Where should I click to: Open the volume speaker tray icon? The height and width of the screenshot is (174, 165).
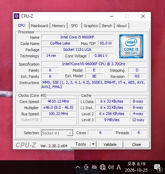(111, 167)
